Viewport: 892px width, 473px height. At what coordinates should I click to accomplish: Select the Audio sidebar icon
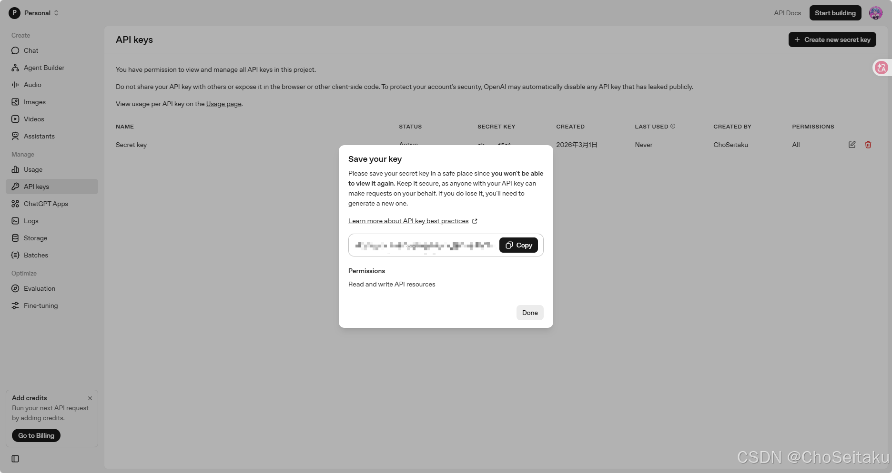(15, 85)
